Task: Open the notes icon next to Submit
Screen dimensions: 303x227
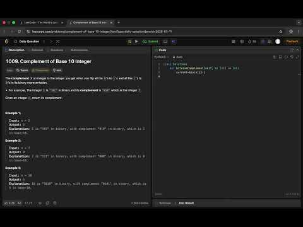Action: point(165,42)
